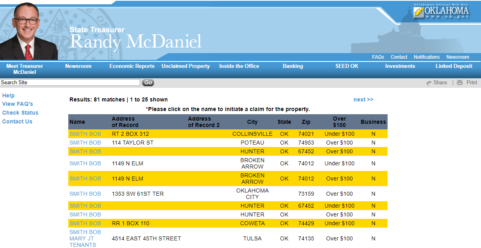Image resolution: width=481 pixels, height=248 pixels.
Task: Click the Share arrow icon
Action: [x=429, y=83]
